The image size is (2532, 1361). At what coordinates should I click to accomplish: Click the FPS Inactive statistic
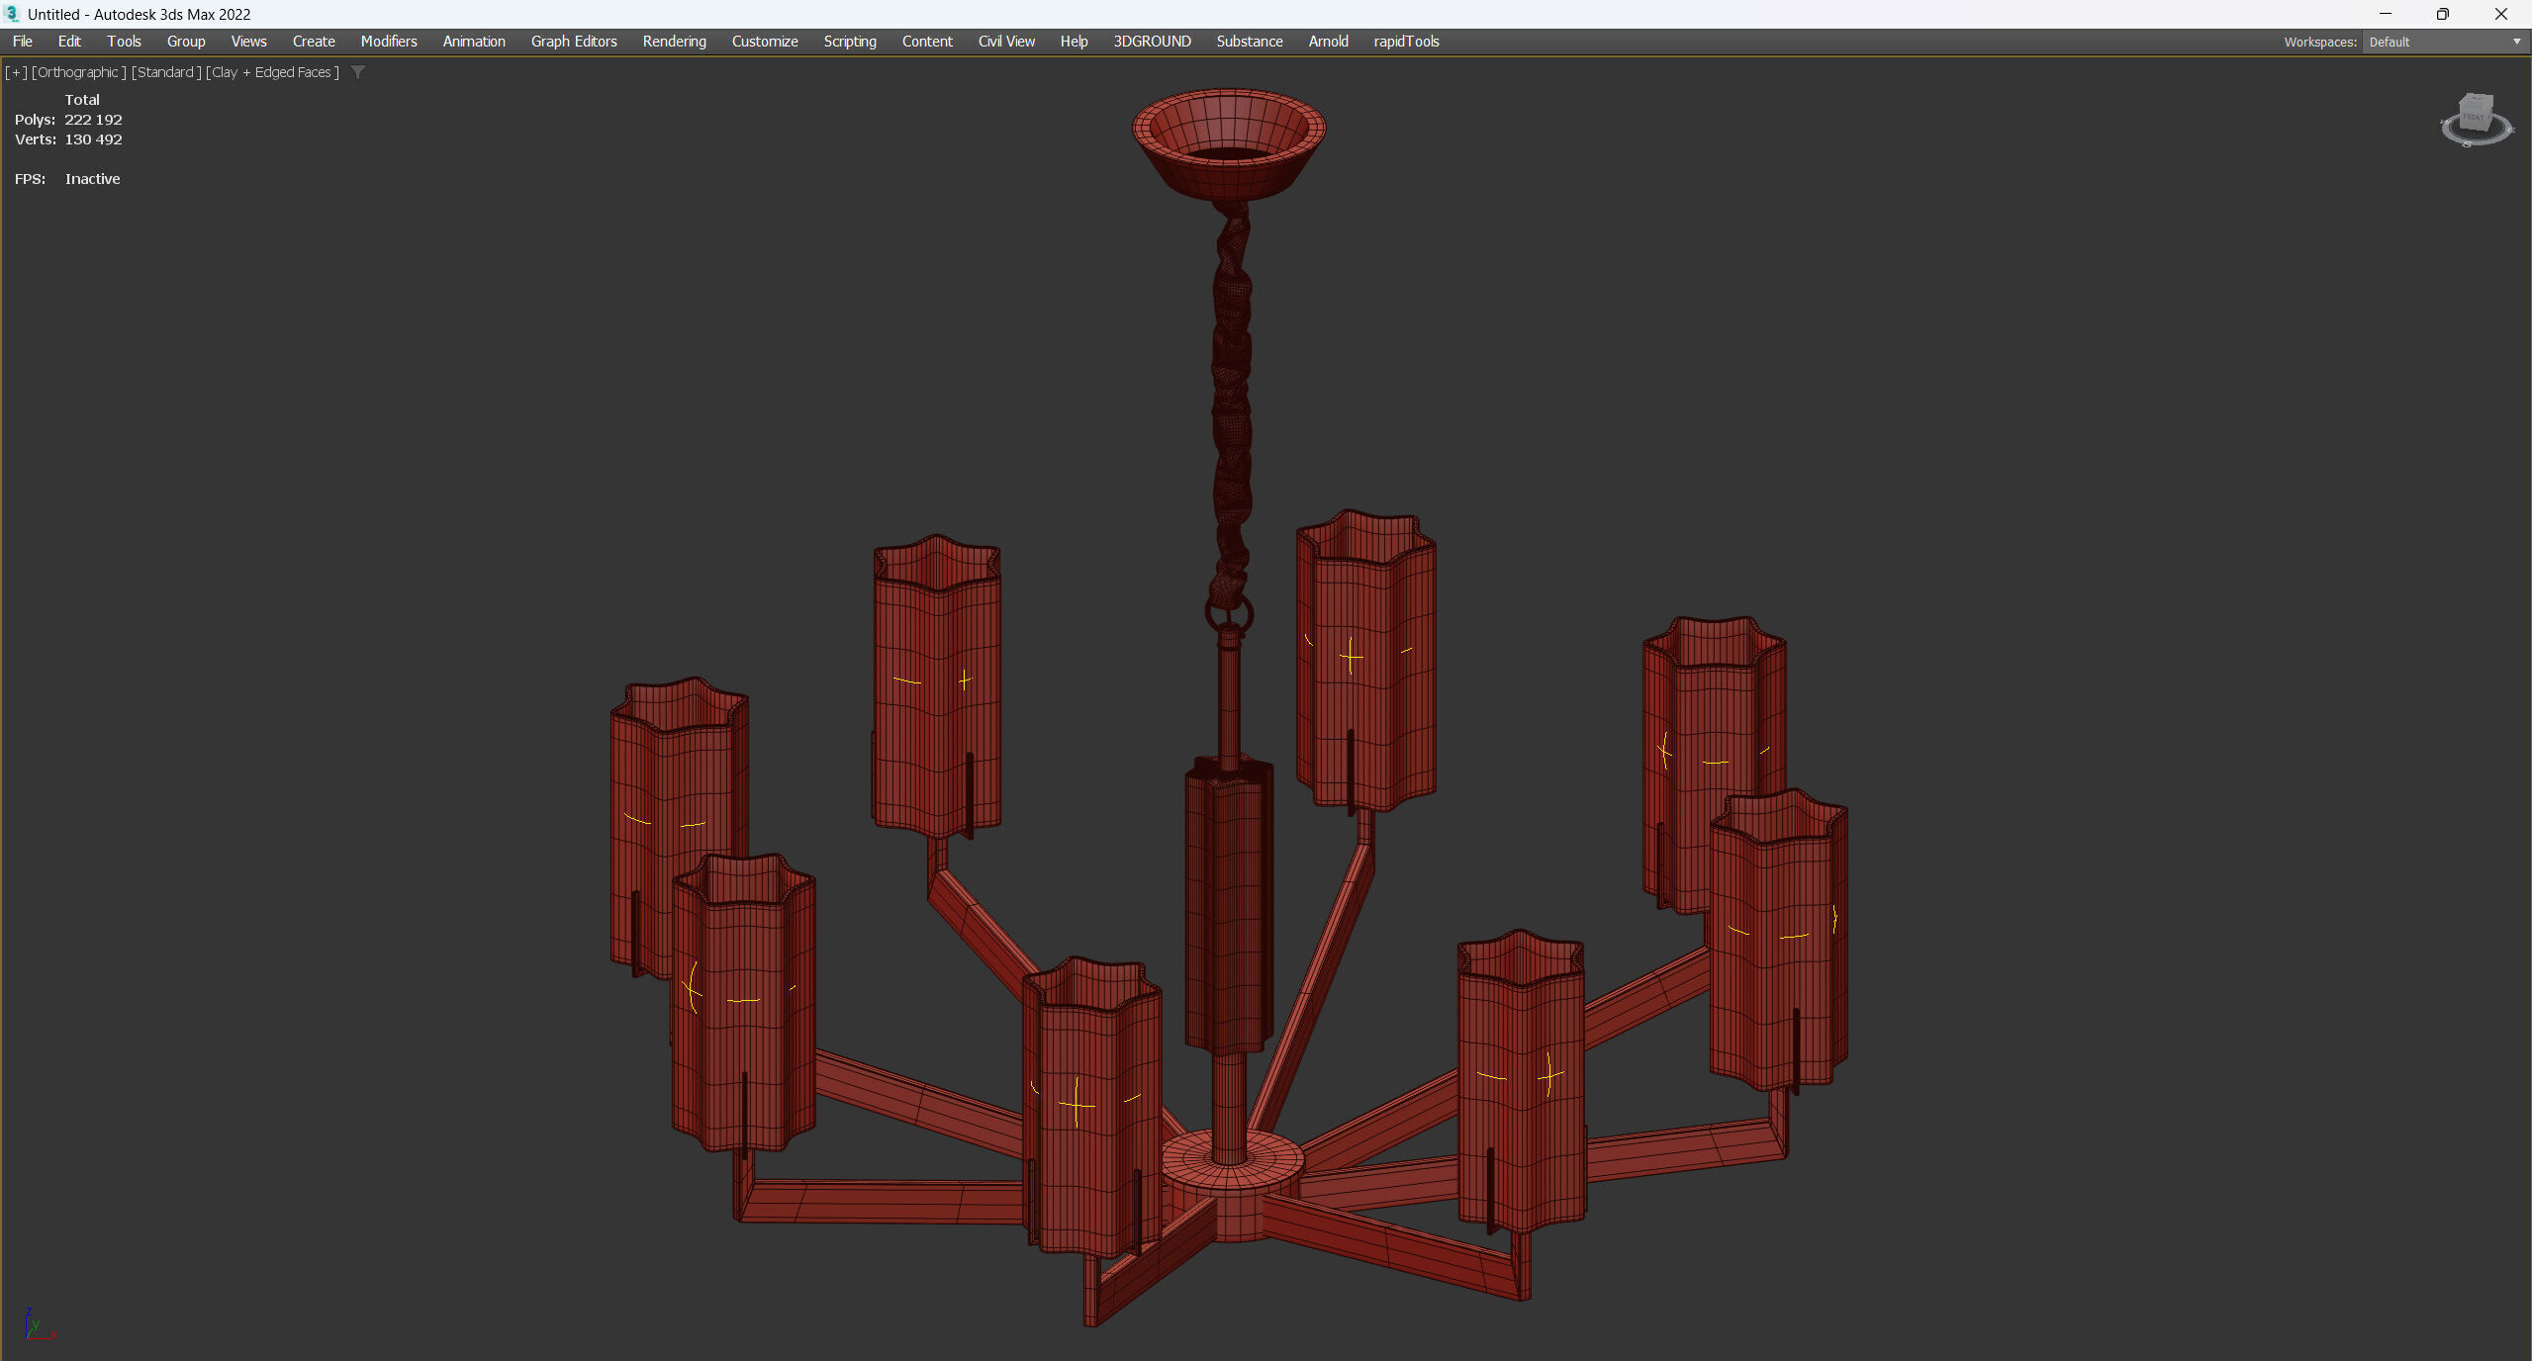[x=67, y=179]
